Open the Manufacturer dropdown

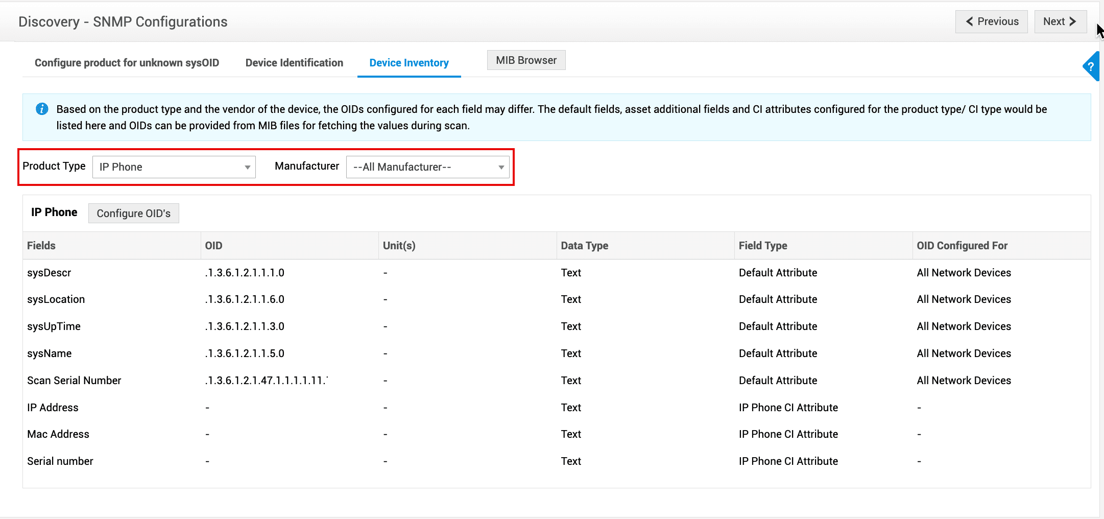point(427,167)
